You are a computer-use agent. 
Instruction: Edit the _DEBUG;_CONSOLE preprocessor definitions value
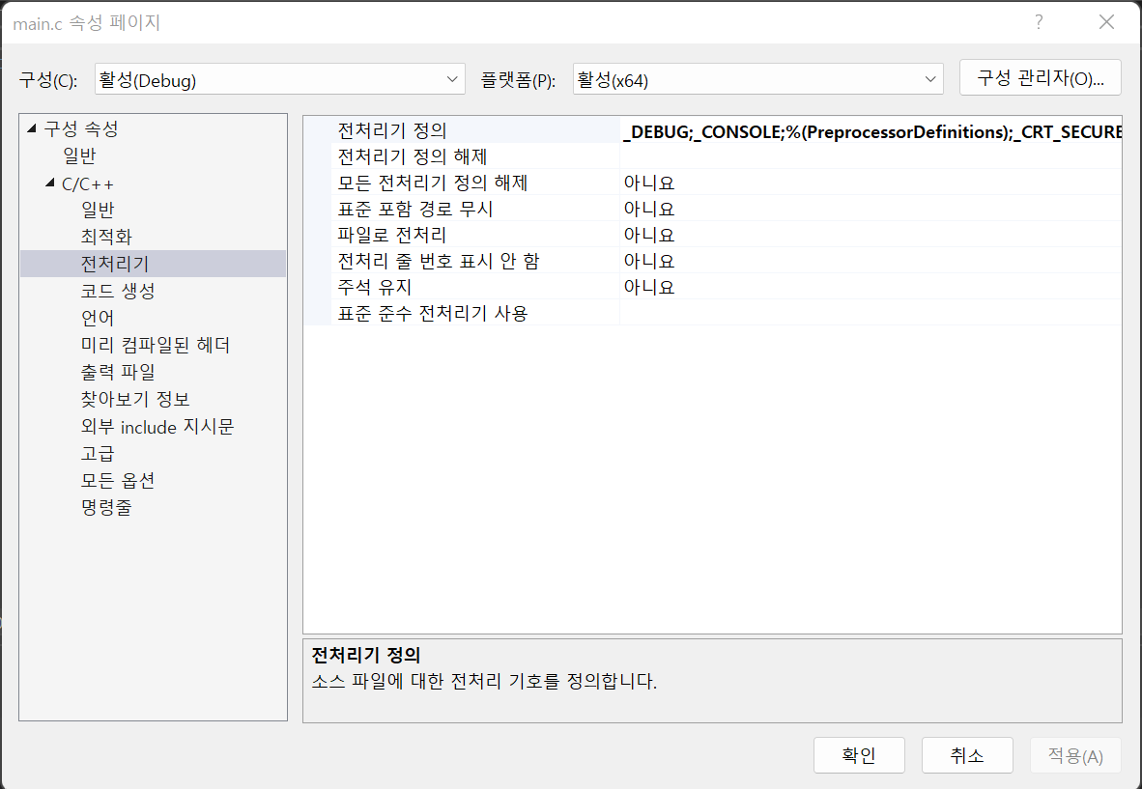[871, 131]
